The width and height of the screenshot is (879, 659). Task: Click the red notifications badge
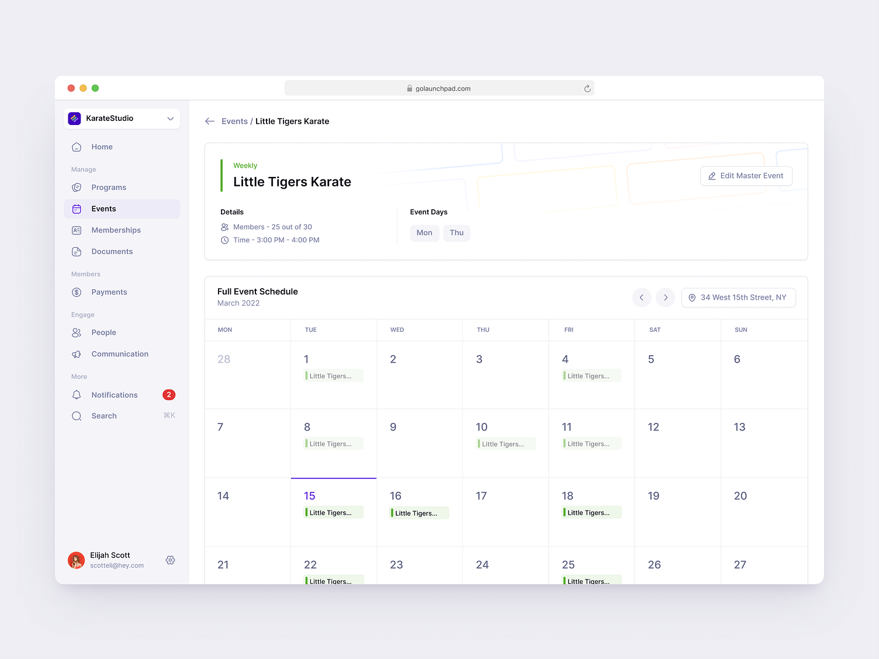tap(169, 395)
